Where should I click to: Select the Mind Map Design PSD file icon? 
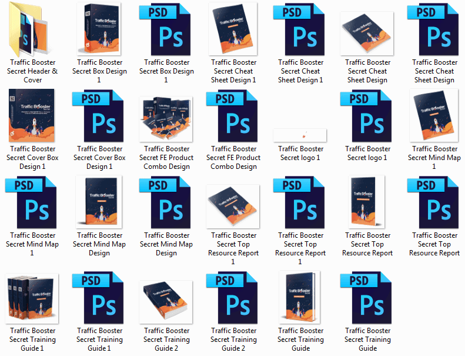pos(165,202)
